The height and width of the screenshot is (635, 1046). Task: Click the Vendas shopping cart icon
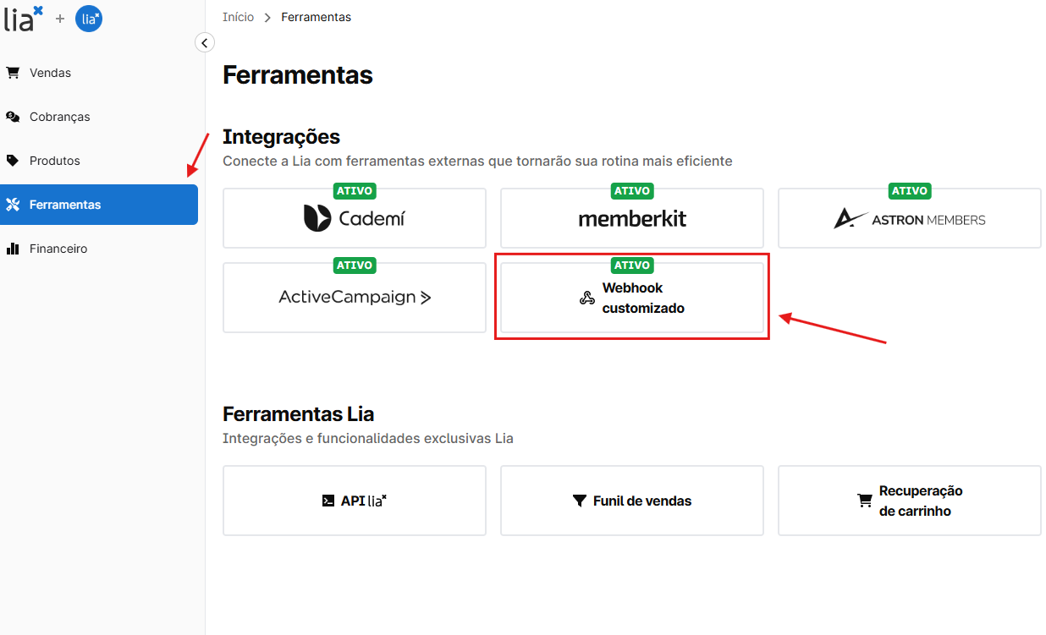click(x=13, y=73)
